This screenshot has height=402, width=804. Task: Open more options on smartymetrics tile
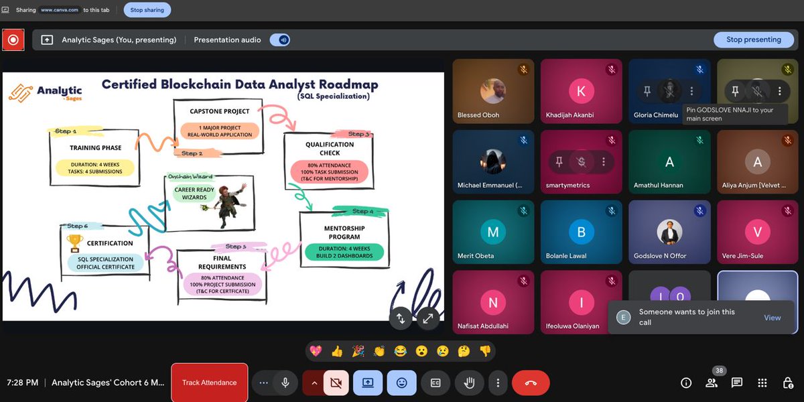pyautogui.click(x=603, y=161)
